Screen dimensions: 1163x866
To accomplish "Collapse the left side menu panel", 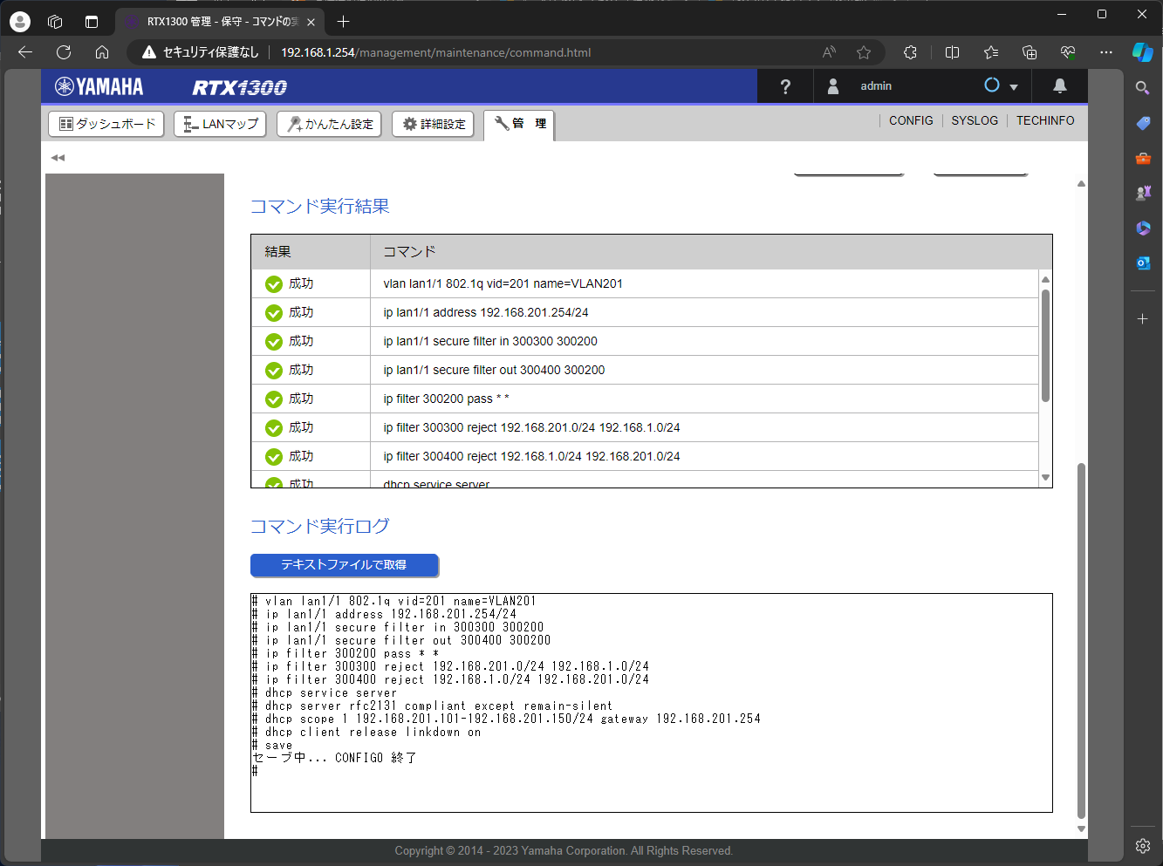I will 58,158.
